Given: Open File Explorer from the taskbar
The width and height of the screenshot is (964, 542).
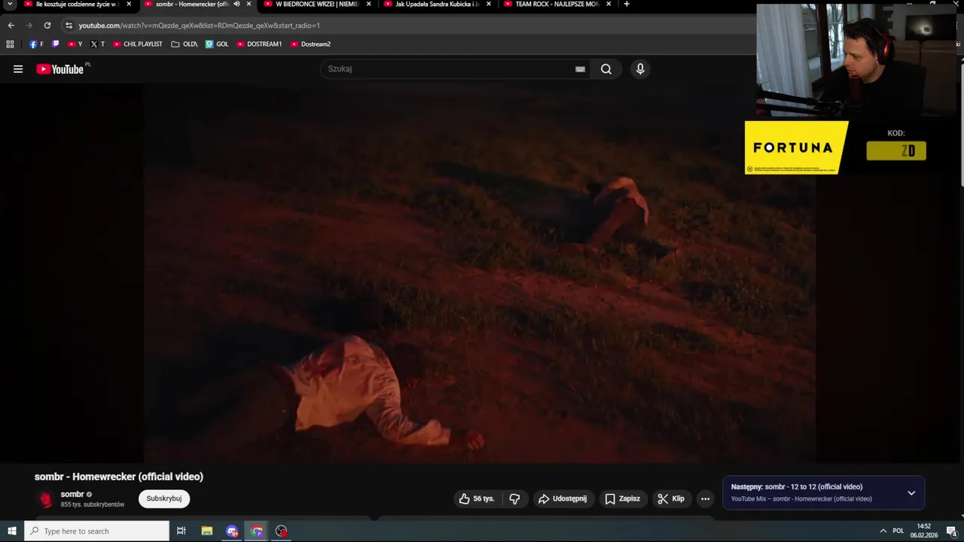Looking at the screenshot, I should [x=207, y=531].
